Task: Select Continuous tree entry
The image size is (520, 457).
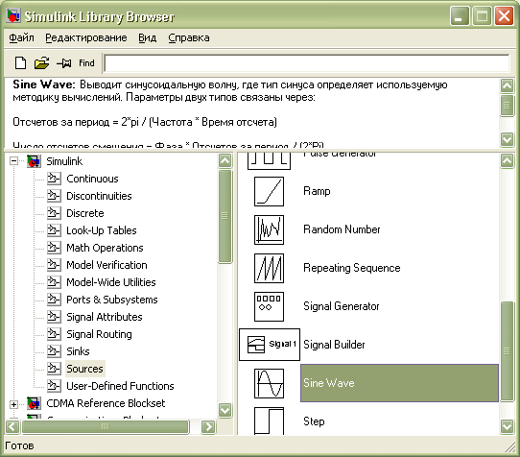Action: 92,179
